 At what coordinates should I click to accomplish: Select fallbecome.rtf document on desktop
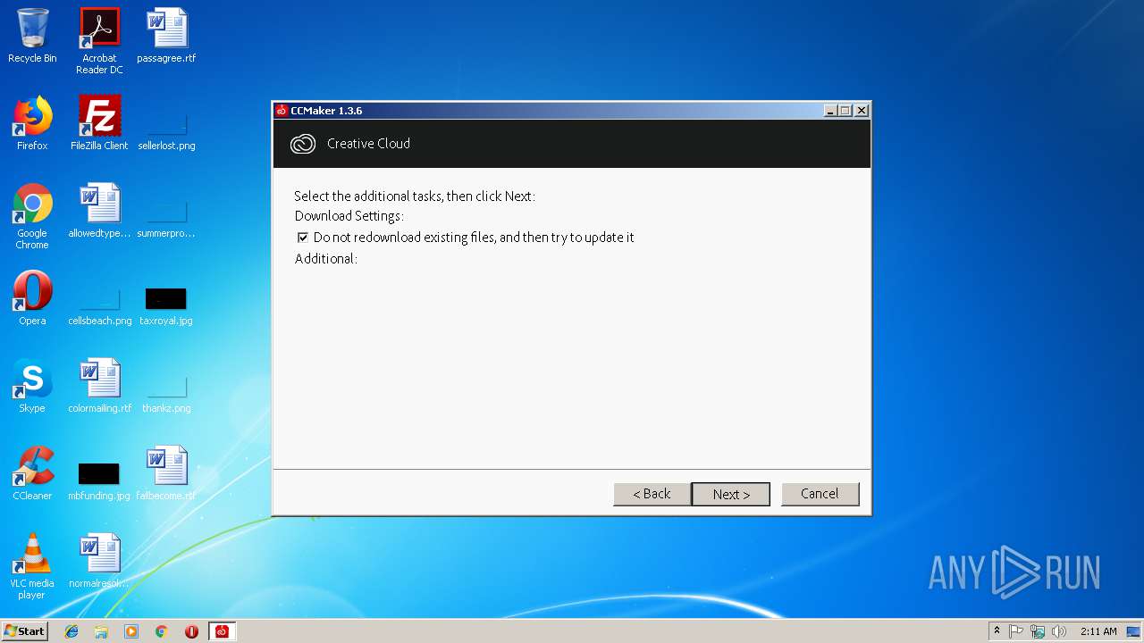pos(166,473)
